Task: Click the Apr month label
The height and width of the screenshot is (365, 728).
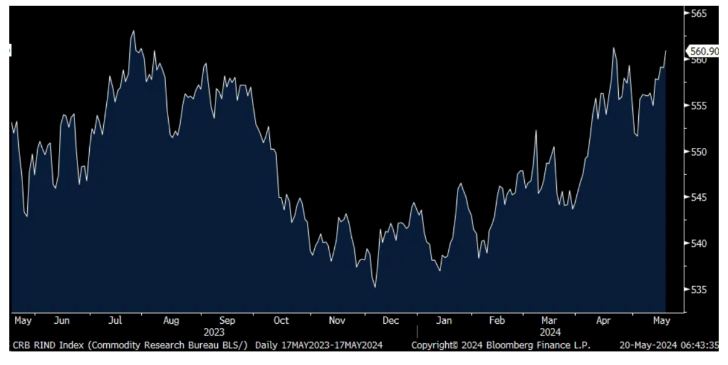Action: [x=602, y=320]
